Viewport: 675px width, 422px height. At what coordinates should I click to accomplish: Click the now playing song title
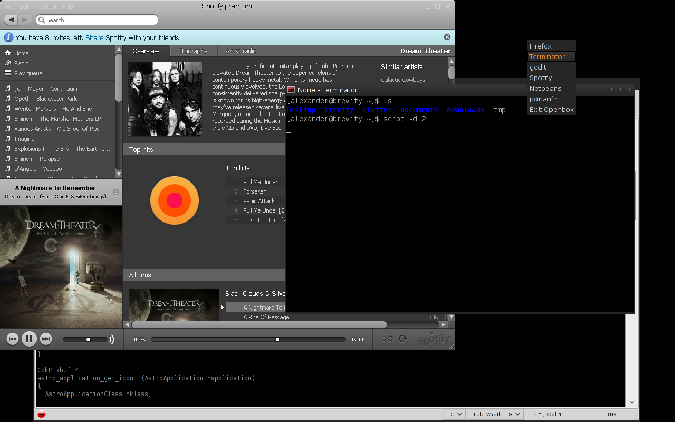55,188
